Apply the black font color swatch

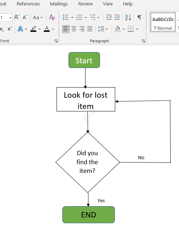[x=47, y=29]
